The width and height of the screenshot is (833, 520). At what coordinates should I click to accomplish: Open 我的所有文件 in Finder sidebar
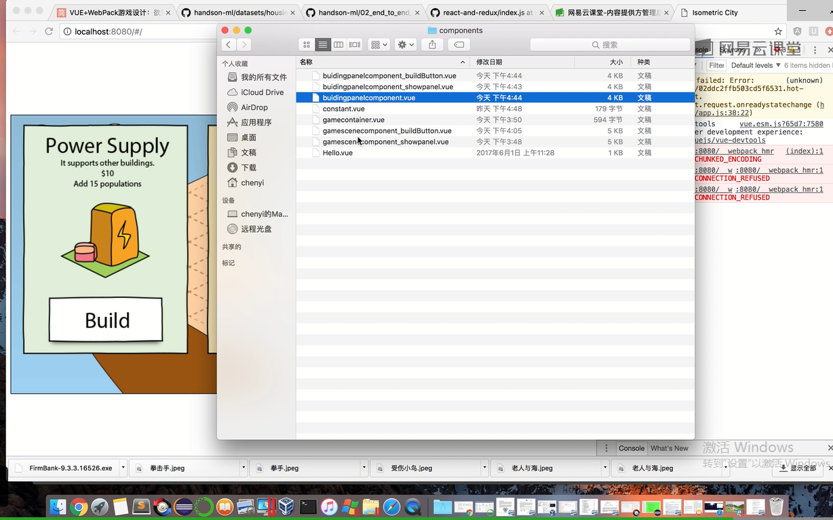pyautogui.click(x=257, y=77)
